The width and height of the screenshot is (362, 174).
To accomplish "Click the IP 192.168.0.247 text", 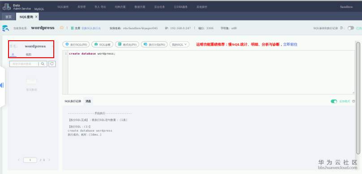I will point(178,28).
